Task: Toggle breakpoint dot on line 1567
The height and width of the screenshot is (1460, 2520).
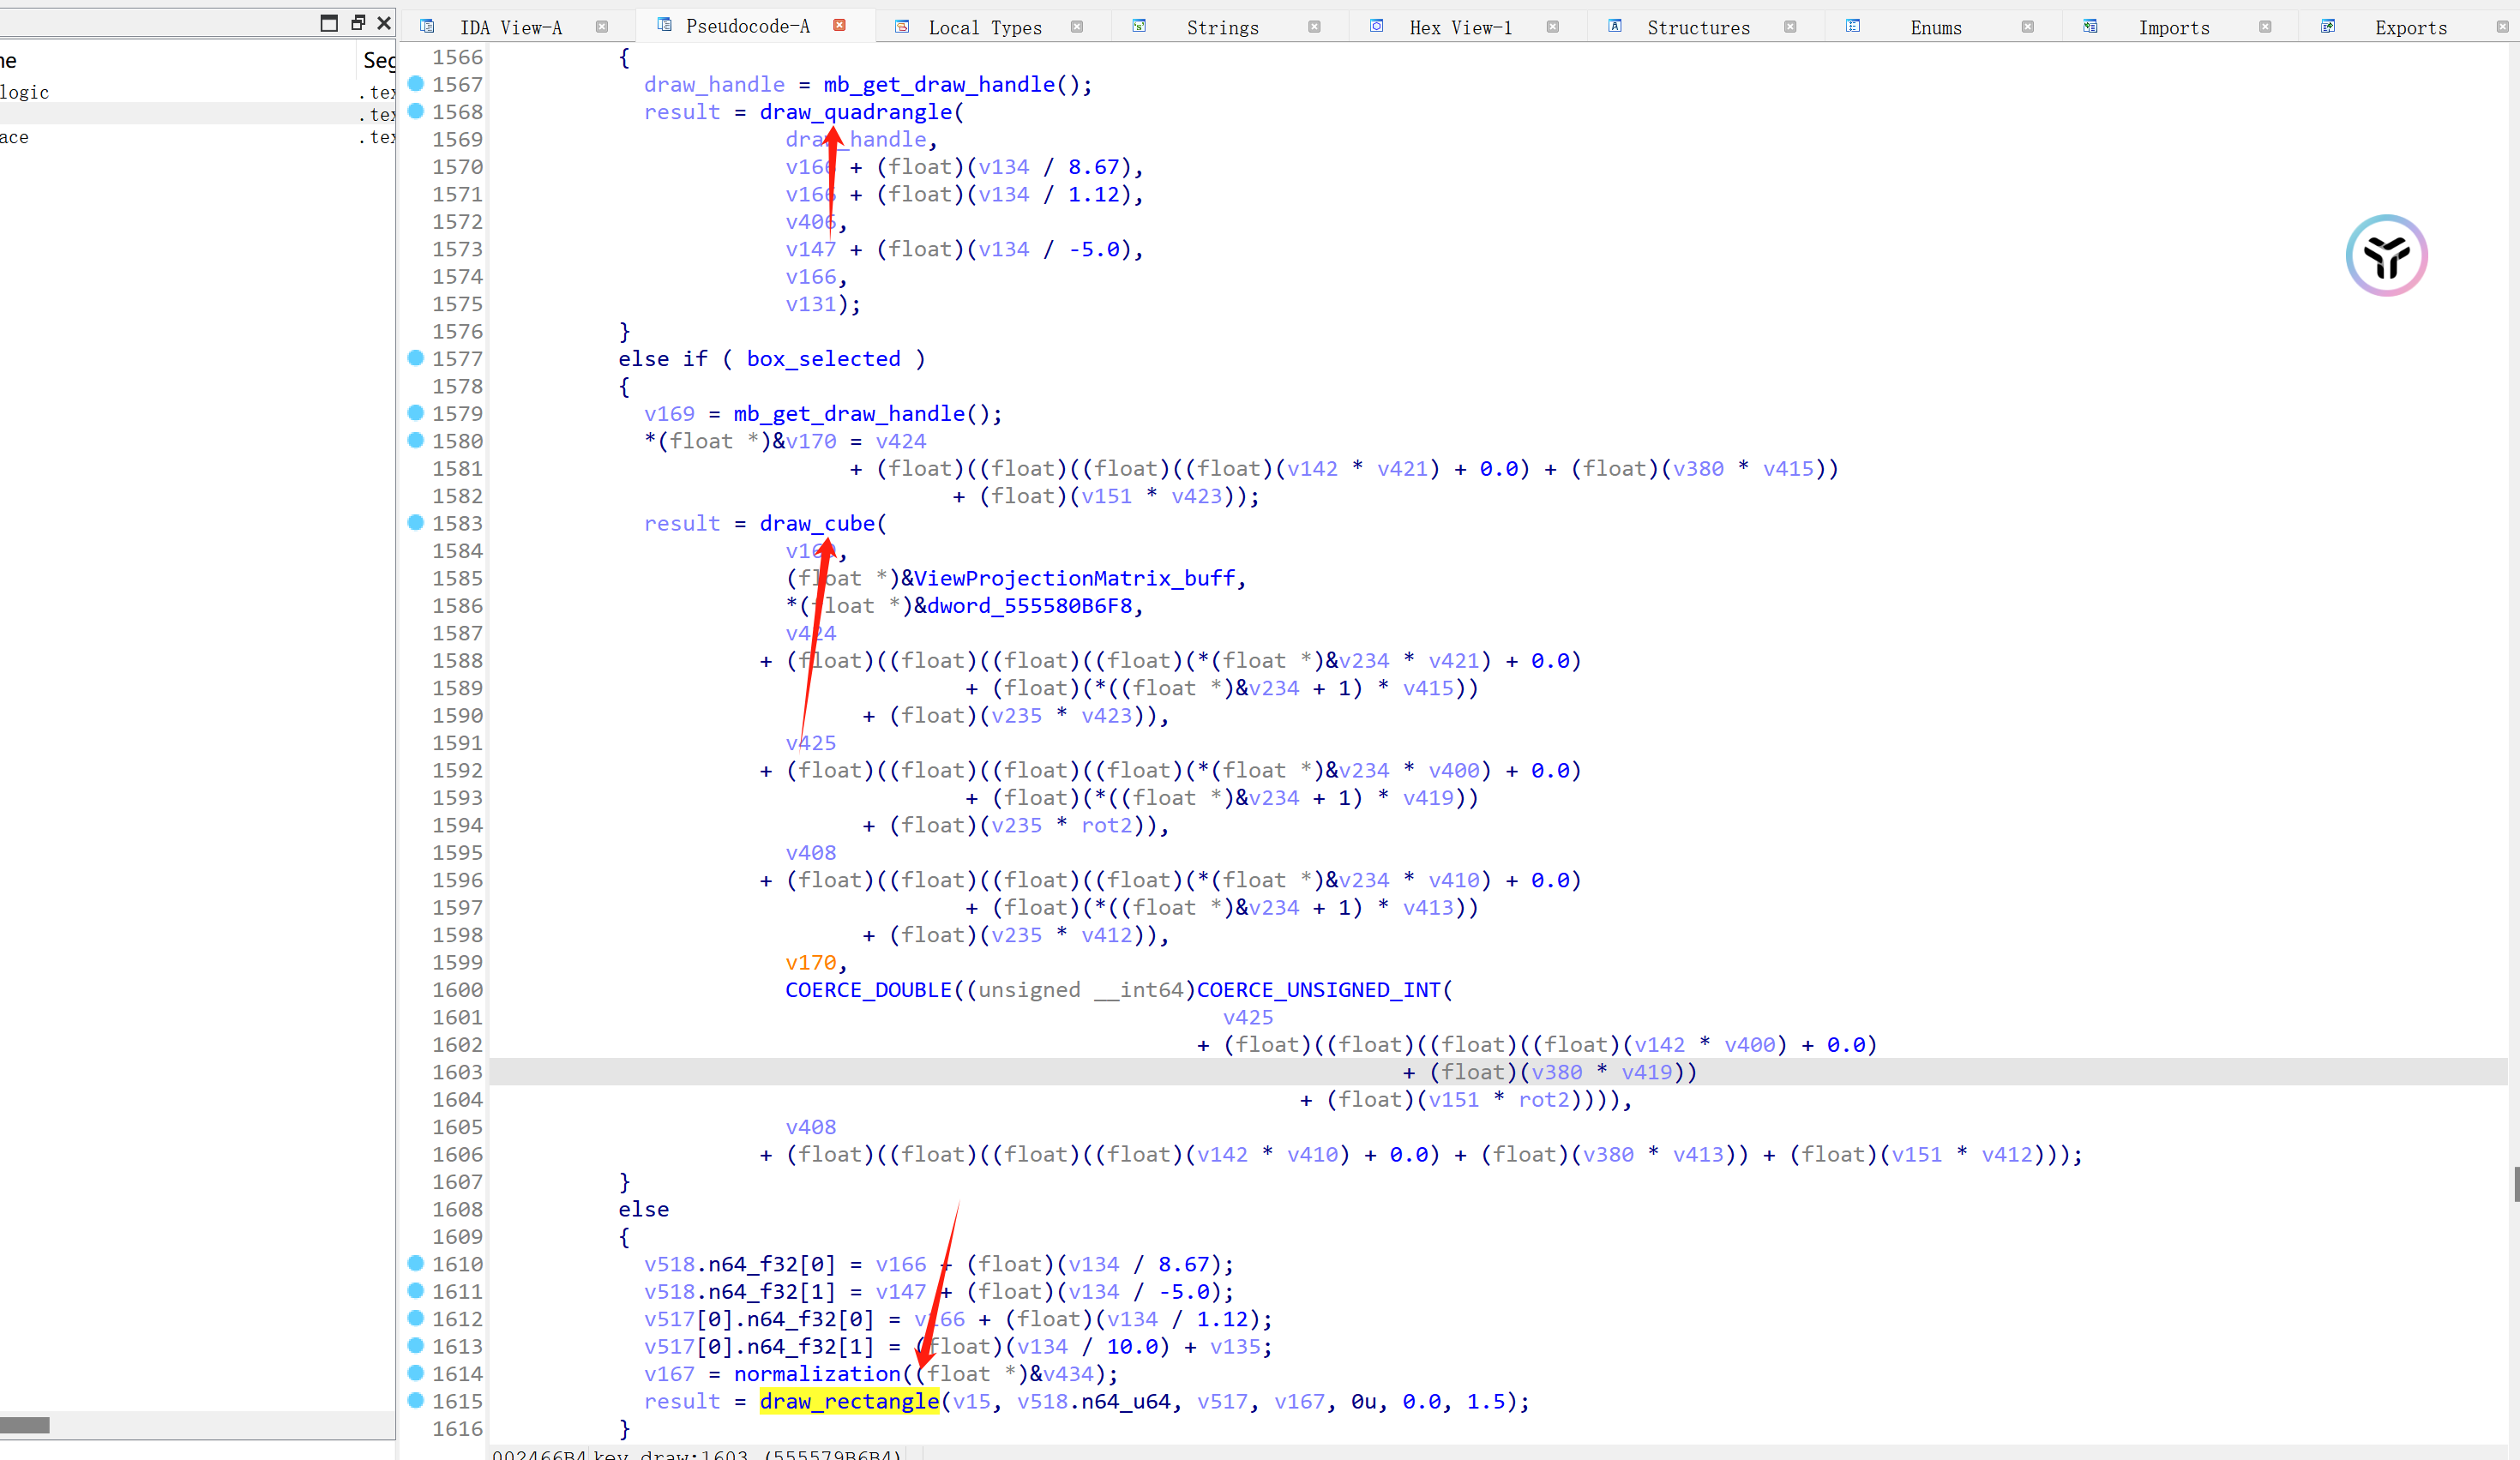Action: 416,84
